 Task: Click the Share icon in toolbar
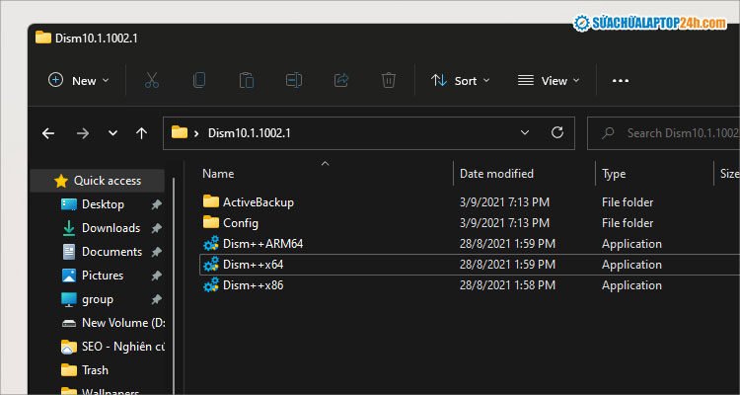click(x=340, y=80)
